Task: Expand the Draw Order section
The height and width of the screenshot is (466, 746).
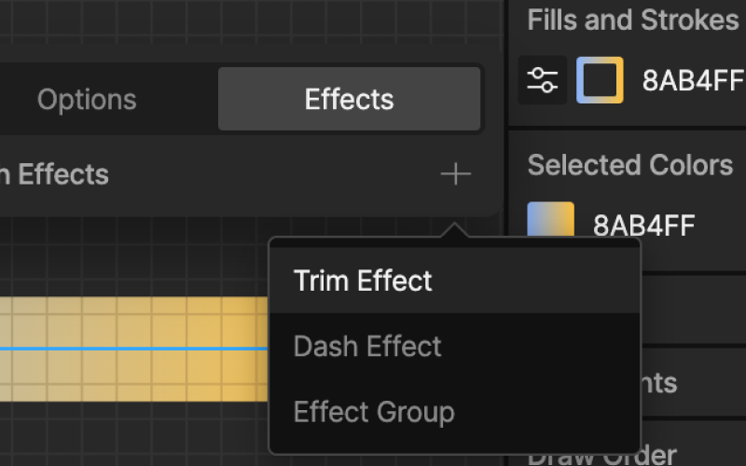Action: [x=602, y=455]
